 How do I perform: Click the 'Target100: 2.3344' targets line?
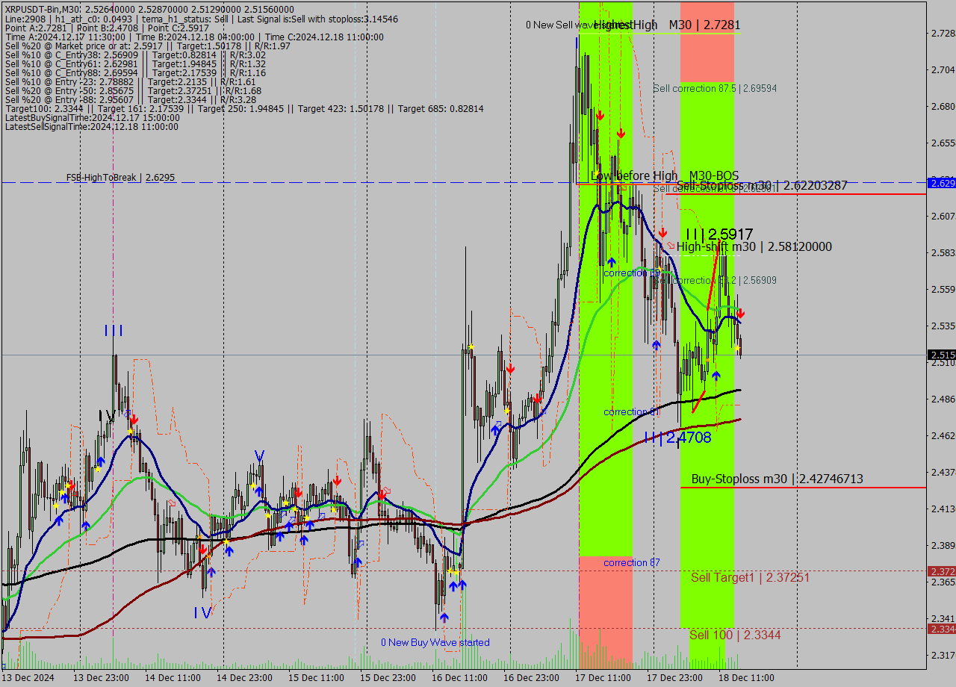tap(244, 109)
